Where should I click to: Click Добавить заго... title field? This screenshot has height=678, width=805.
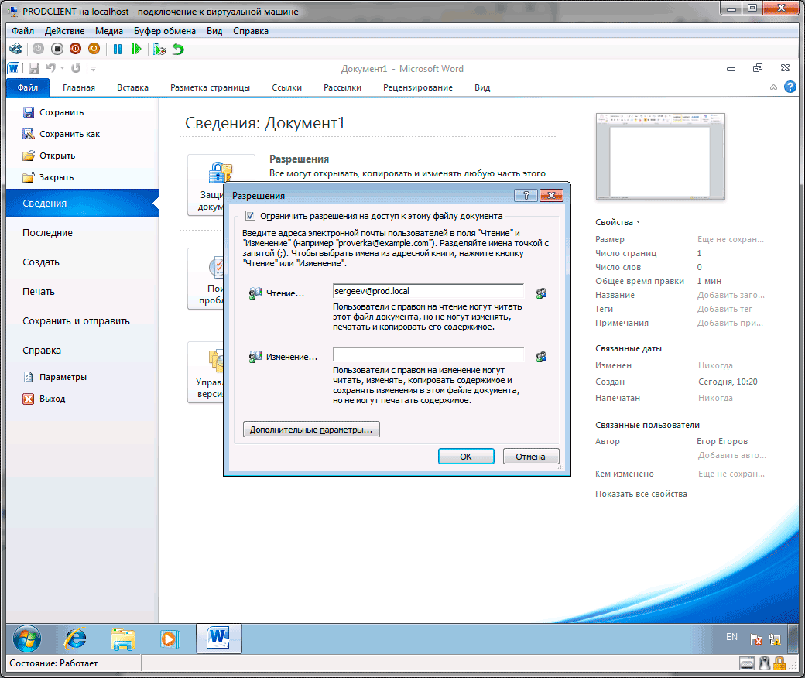pyautogui.click(x=731, y=295)
